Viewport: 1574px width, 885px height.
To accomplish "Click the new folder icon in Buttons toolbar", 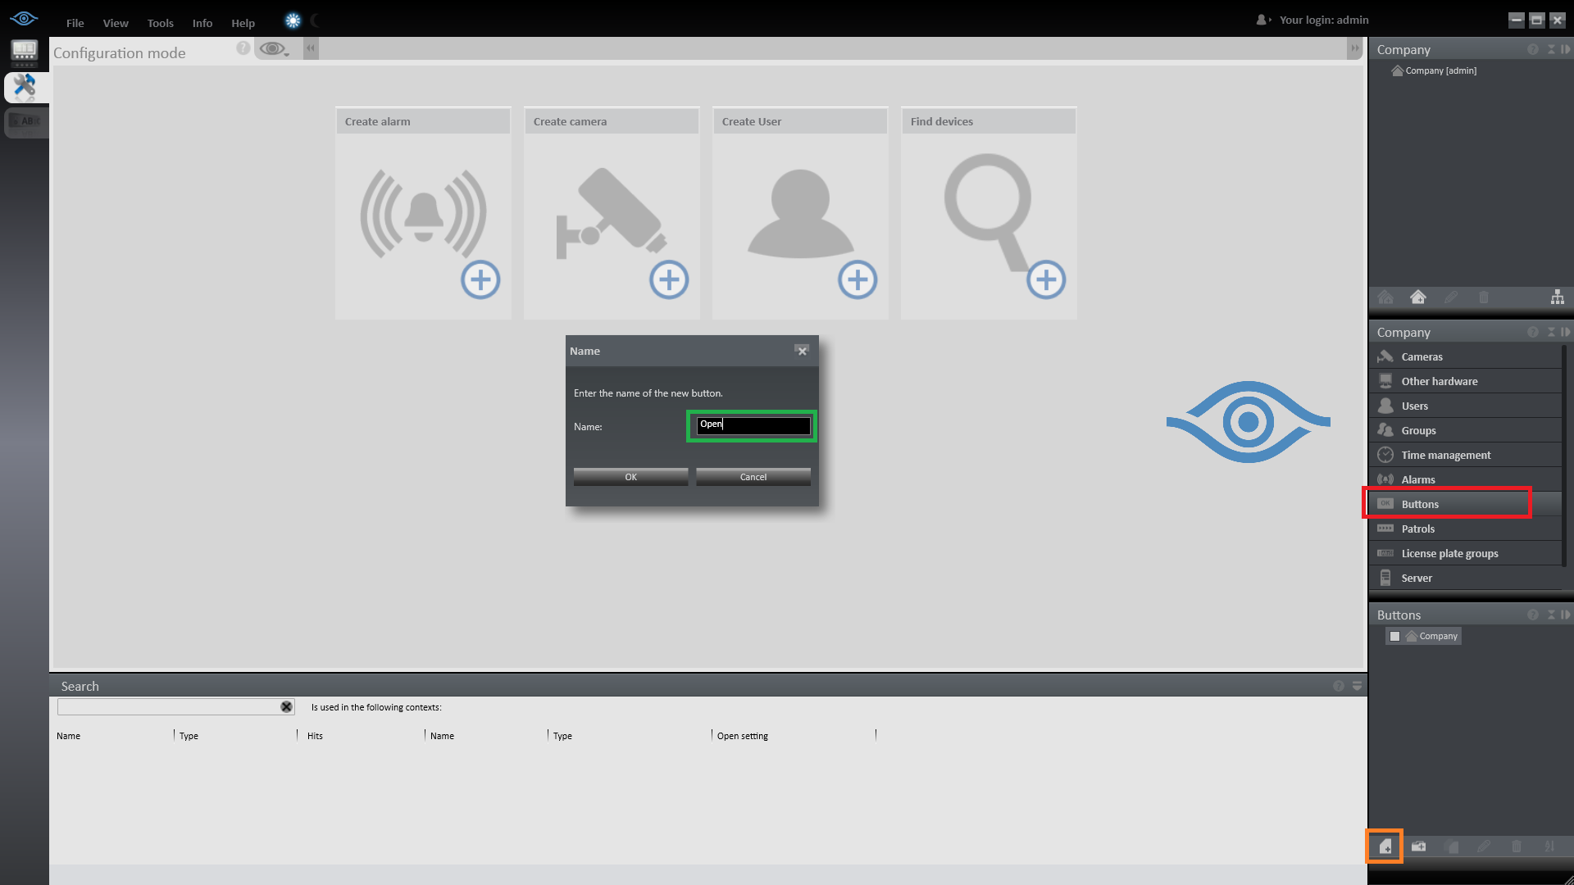I will (x=1418, y=846).
